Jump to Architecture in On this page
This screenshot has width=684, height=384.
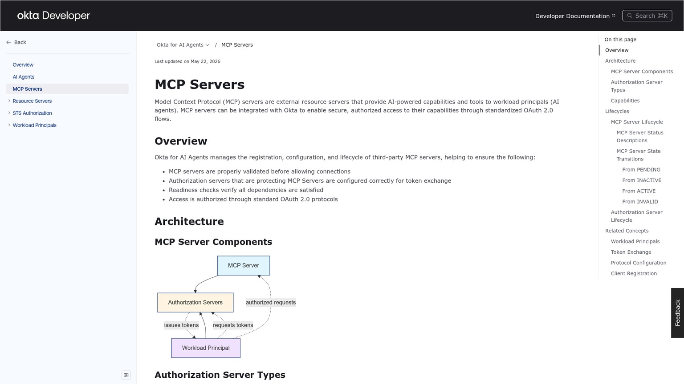click(x=620, y=61)
